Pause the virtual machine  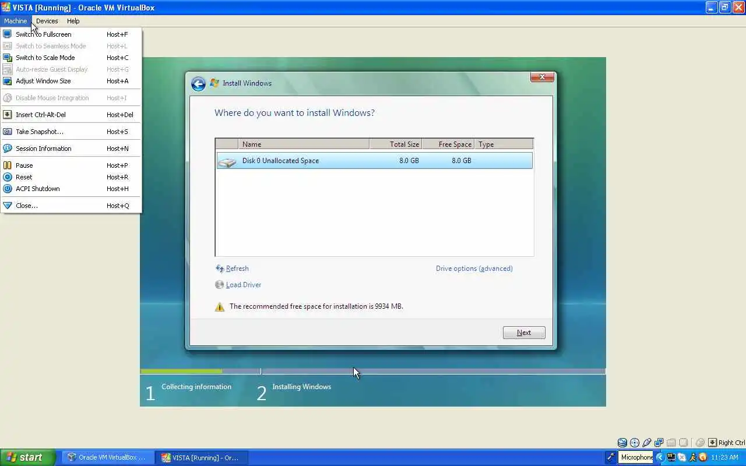point(71,165)
